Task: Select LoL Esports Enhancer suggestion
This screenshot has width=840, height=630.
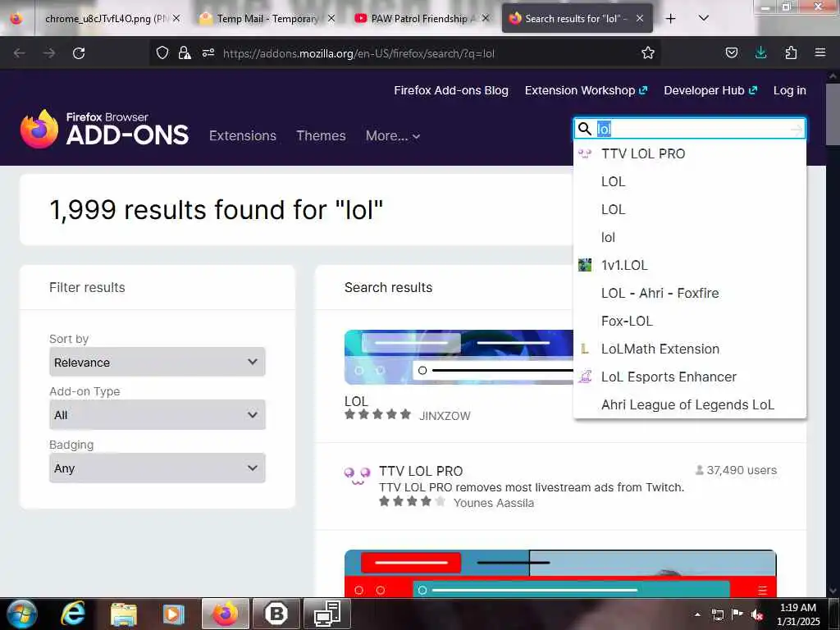Action: (x=689, y=377)
